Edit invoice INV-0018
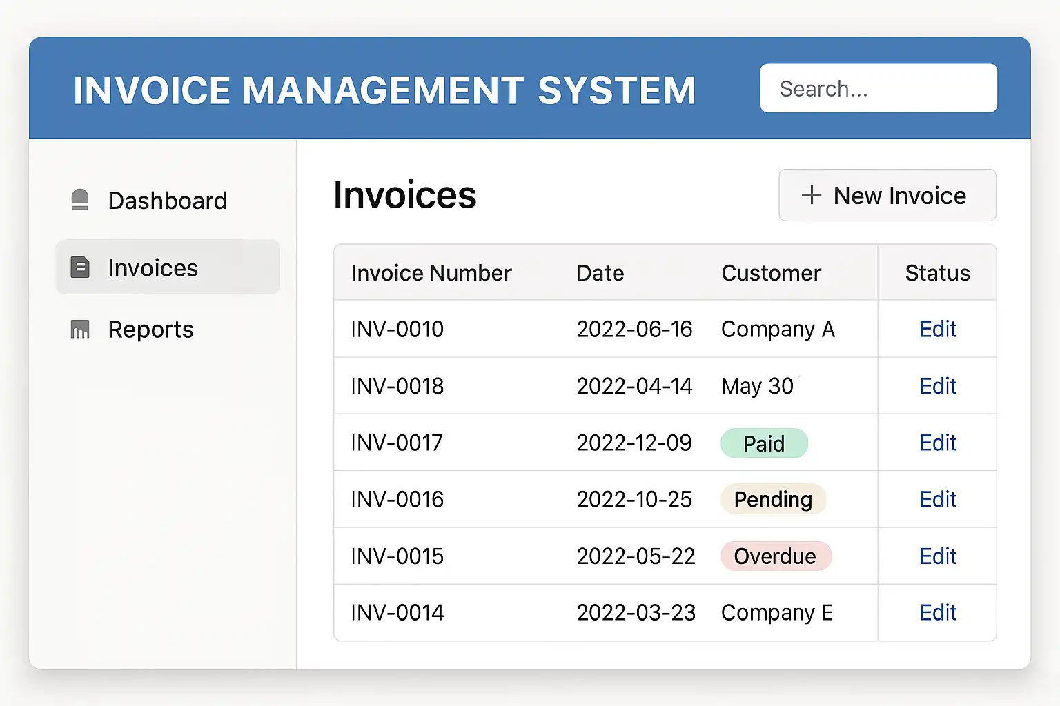This screenshot has height=706, width=1060. (x=937, y=386)
